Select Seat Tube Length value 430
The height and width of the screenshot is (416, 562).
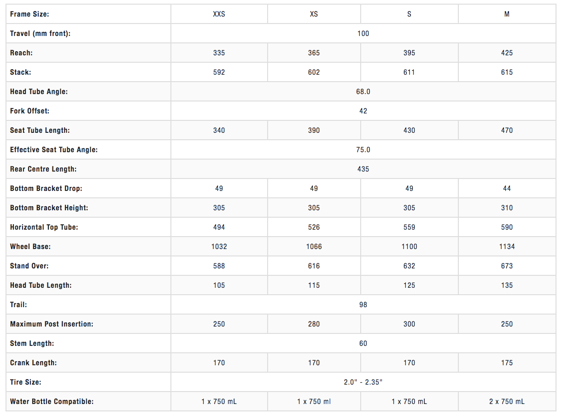pos(409,130)
